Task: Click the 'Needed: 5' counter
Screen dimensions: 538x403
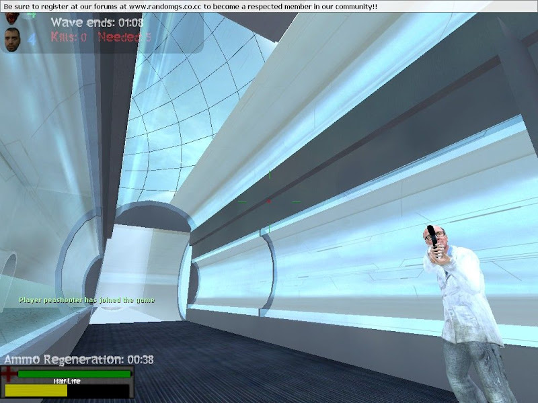Action: (124, 37)
